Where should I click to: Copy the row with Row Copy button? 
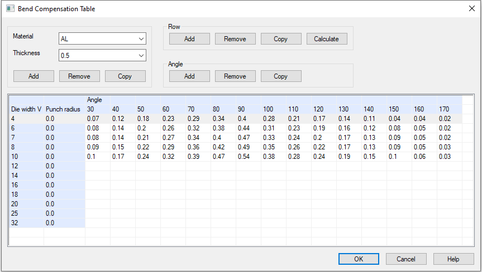281,39
